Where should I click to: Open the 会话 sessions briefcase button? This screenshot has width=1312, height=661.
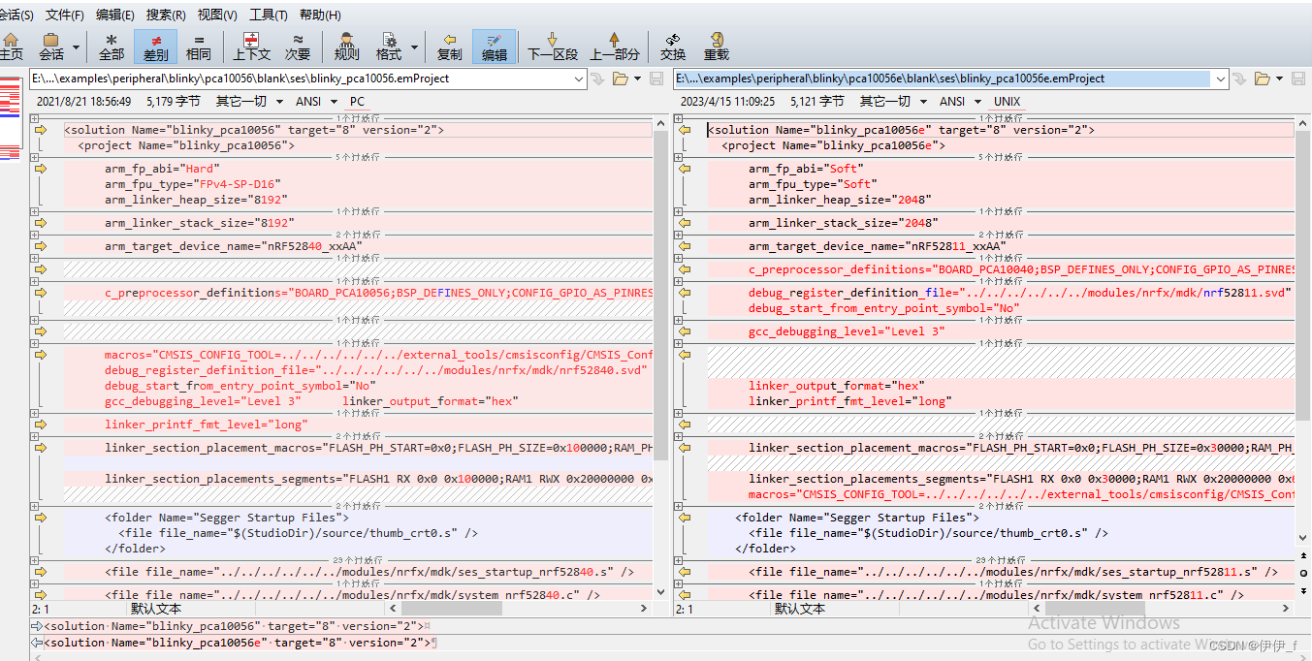click(51, 46)
